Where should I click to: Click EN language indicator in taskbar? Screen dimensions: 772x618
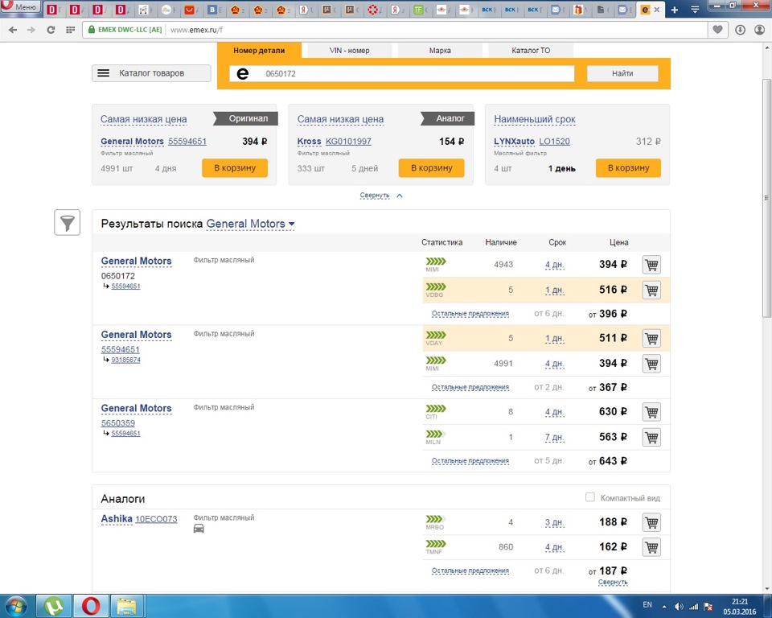[x=647, y=604]
